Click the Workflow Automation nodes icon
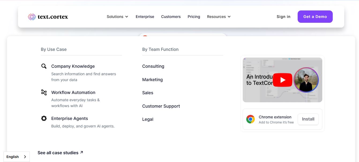Viewport: 359px width, 162px height. coord(44,92)
